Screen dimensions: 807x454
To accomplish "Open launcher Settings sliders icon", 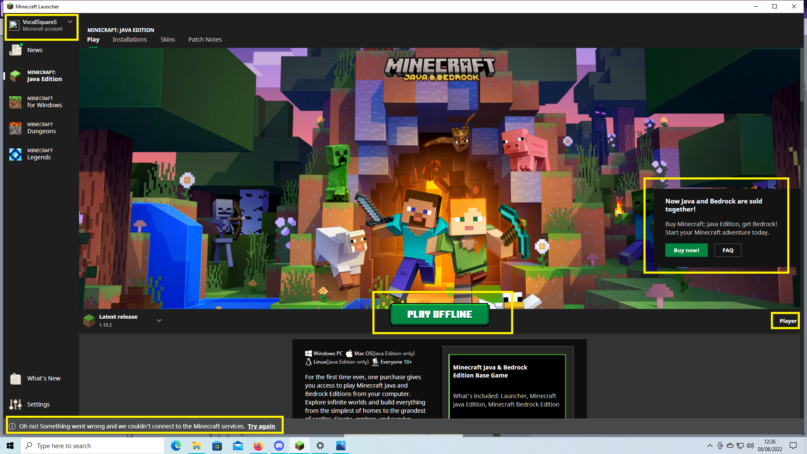I will [x=16, y=404].
